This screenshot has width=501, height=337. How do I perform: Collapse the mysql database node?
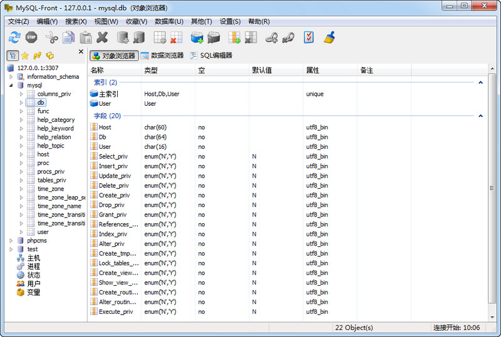click(11, 85)
